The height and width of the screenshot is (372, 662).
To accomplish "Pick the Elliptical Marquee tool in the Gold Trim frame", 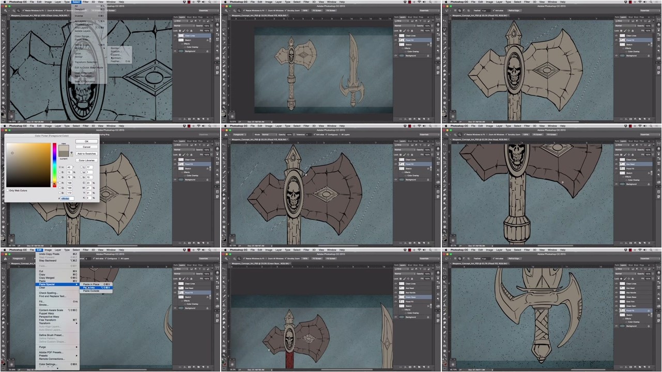I will tap(444, 273).
